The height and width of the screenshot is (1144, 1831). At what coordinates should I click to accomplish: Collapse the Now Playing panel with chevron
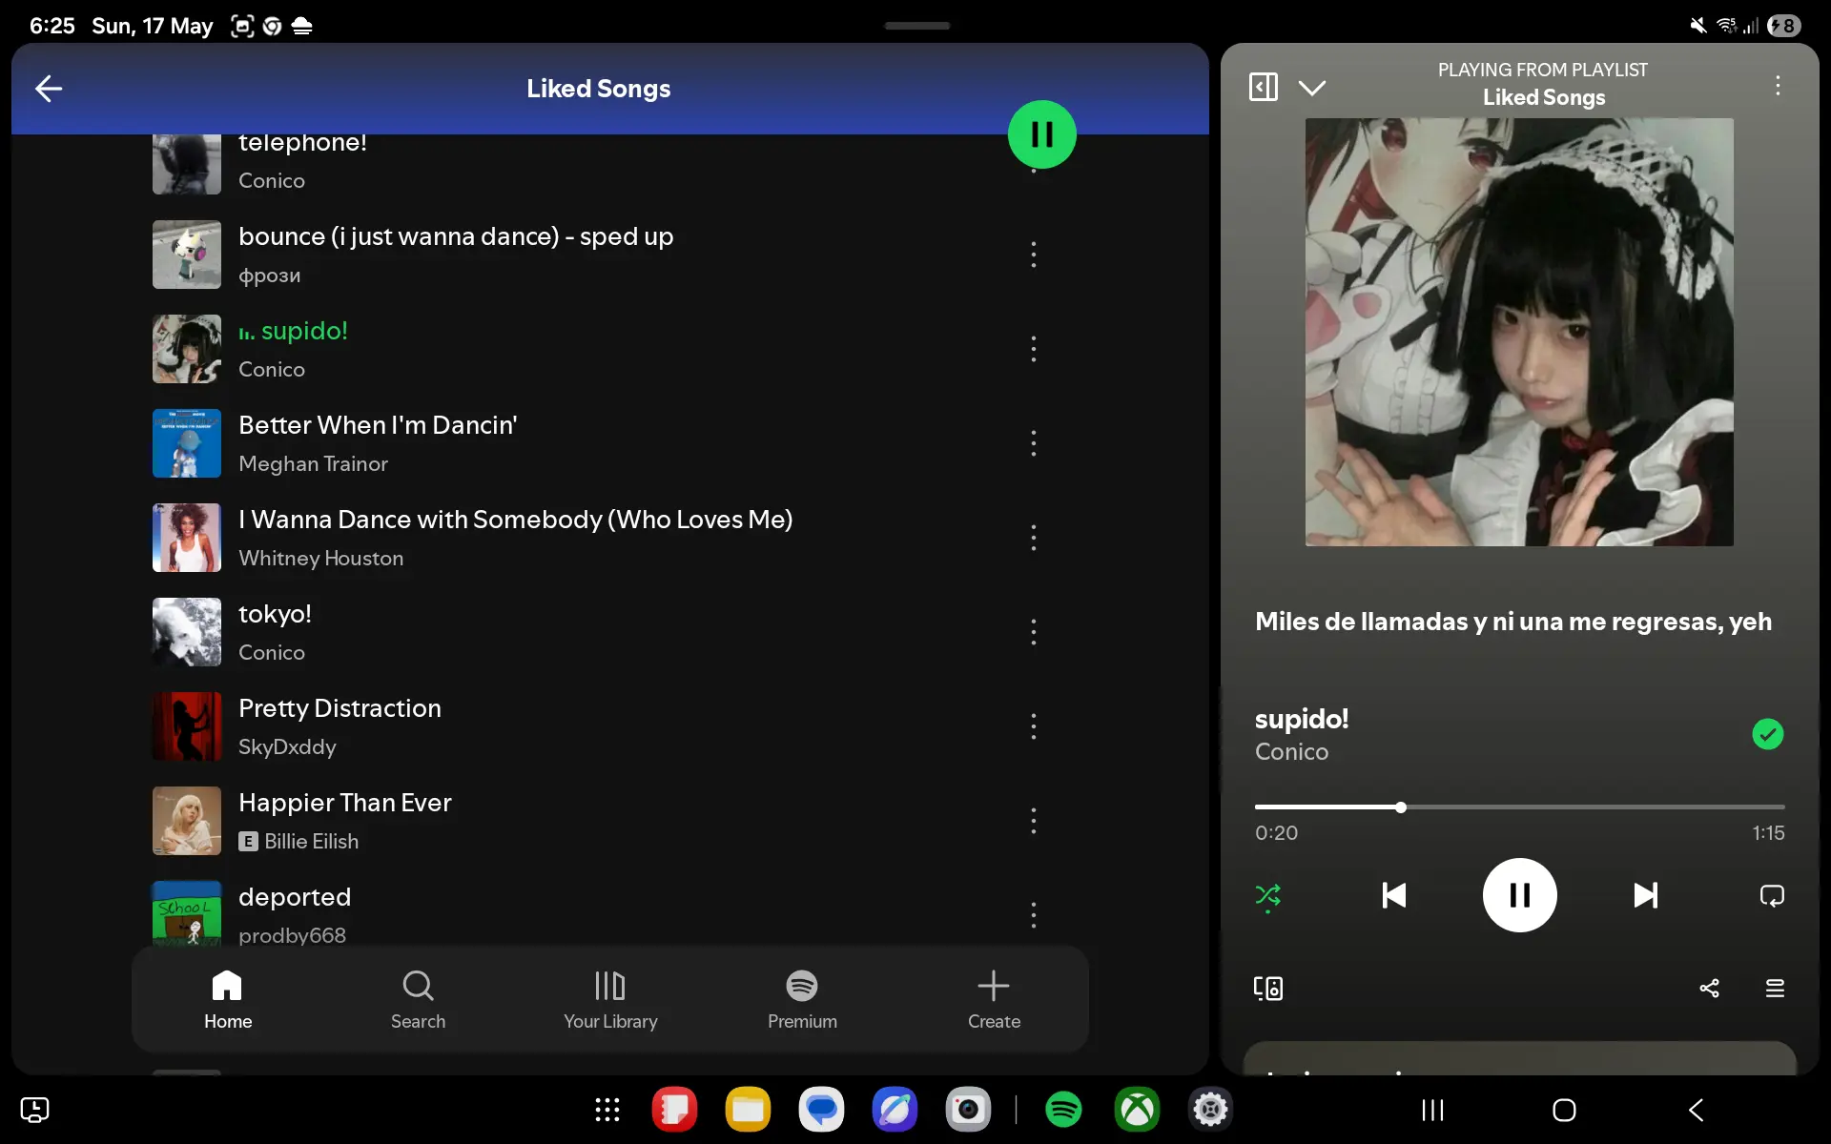pos(1312,88)
